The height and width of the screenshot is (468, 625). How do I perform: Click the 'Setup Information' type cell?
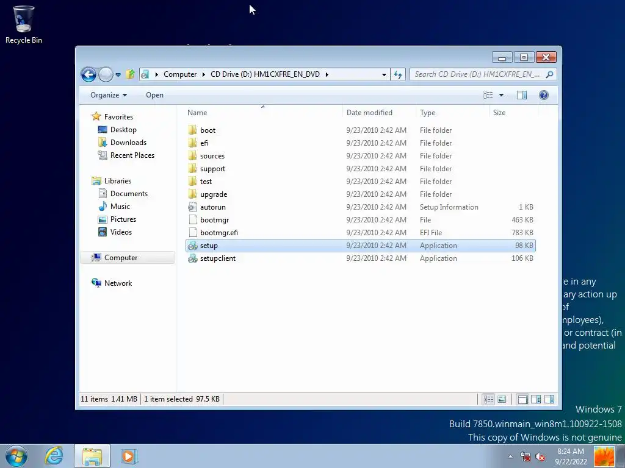pyautogui.click(x=449, y=207)
